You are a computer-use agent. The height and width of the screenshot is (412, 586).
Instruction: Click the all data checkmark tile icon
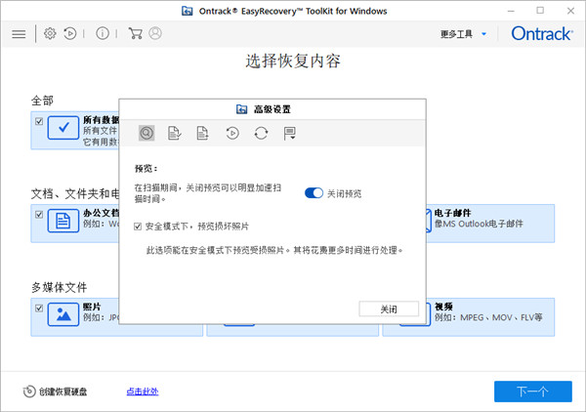coord(63,127)
